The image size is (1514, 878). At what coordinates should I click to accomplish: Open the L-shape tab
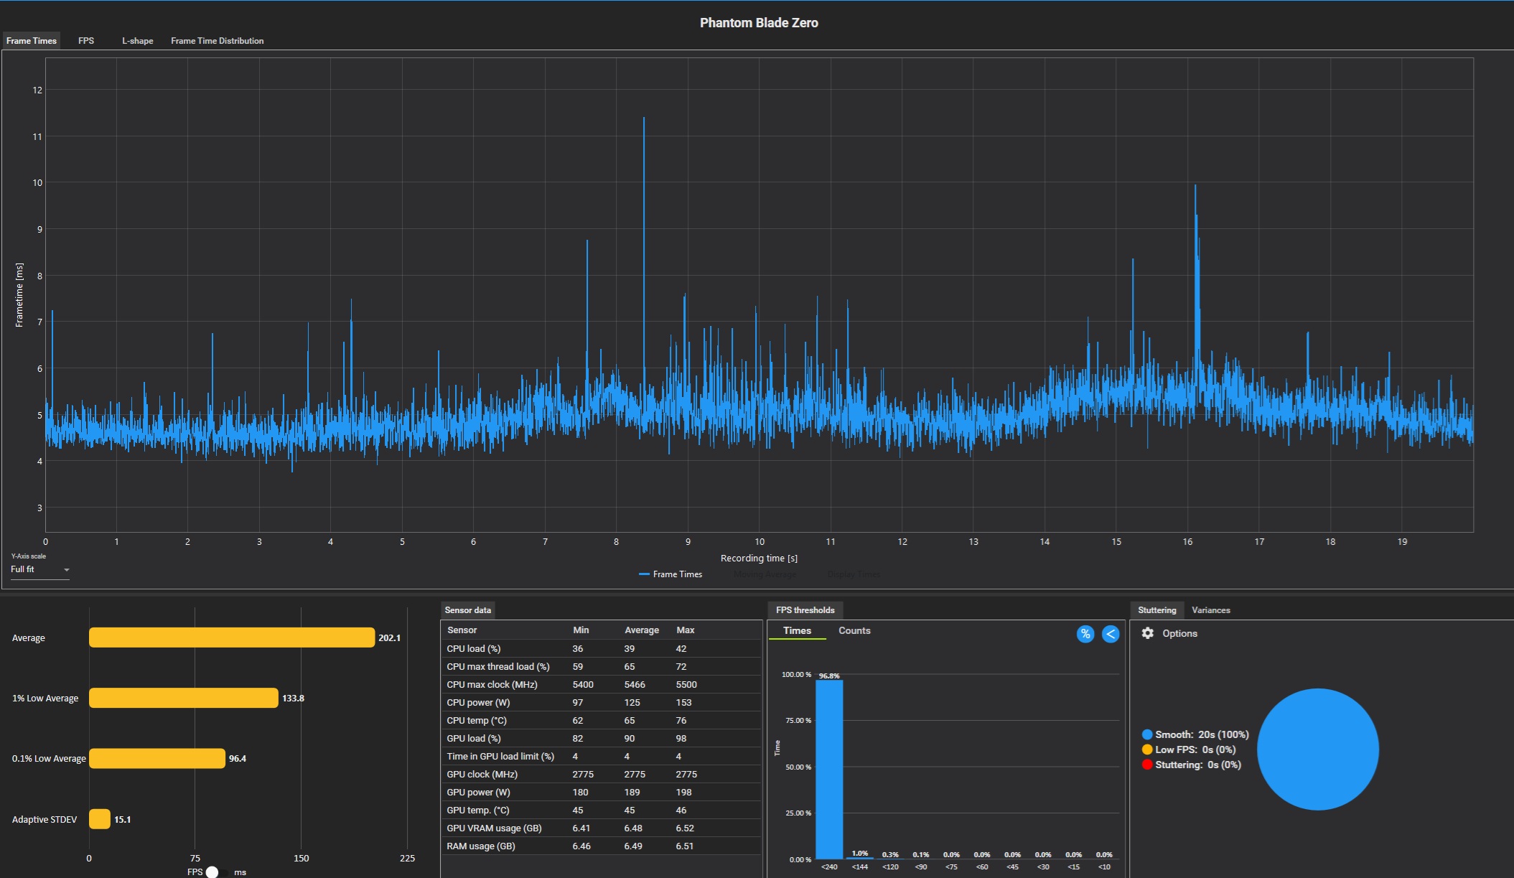pyautogui.click(x=137, y=41)
